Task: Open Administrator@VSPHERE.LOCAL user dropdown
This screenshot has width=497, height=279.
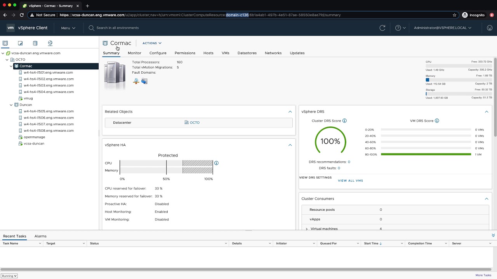Action: pyautogui.click(x=443, y=28)
